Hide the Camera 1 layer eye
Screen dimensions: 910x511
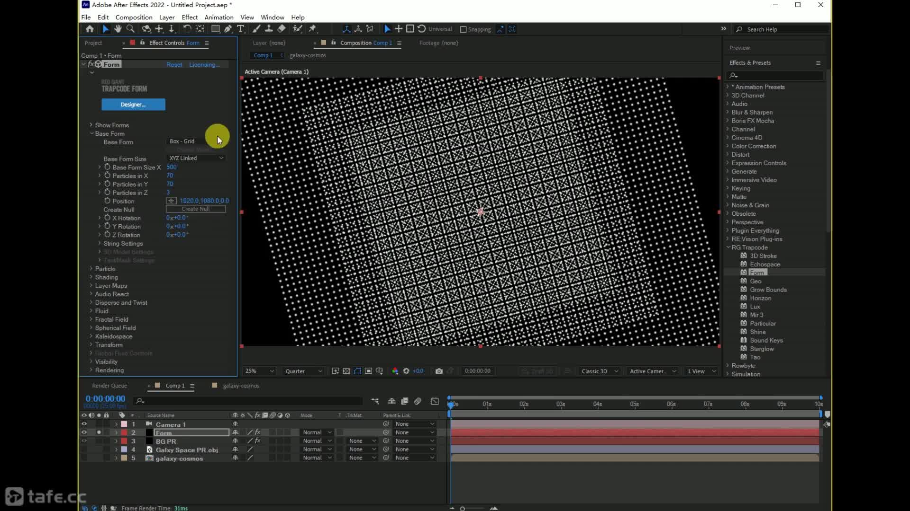84,424
